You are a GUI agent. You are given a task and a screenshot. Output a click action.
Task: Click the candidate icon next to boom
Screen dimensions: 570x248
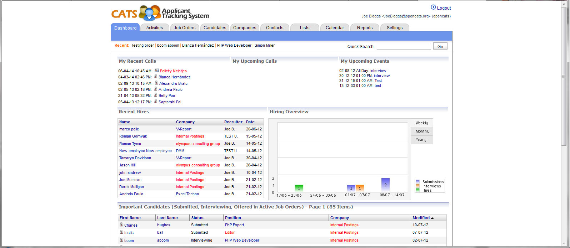click(x=121, y=240)
